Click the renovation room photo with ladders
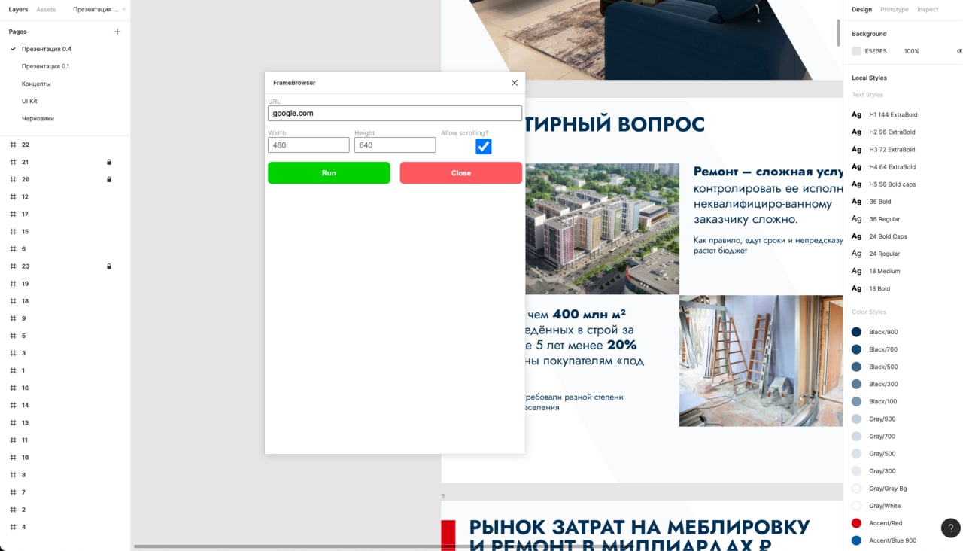 click(x=761, y=361)
